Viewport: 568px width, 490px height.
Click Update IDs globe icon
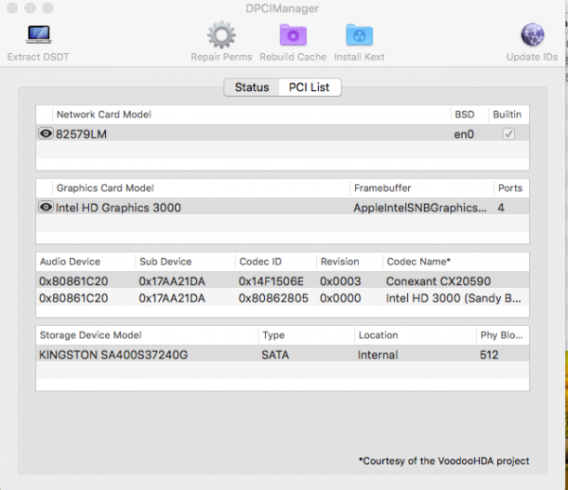532,35
